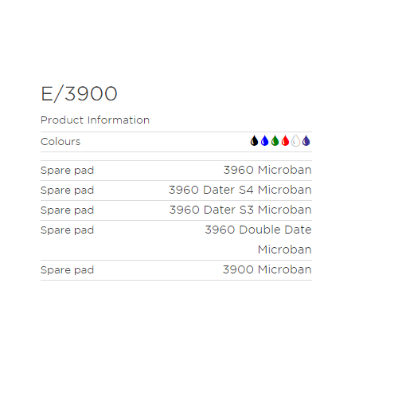
Task: Pick the red ink drop icon
Action: click(285, 141)
